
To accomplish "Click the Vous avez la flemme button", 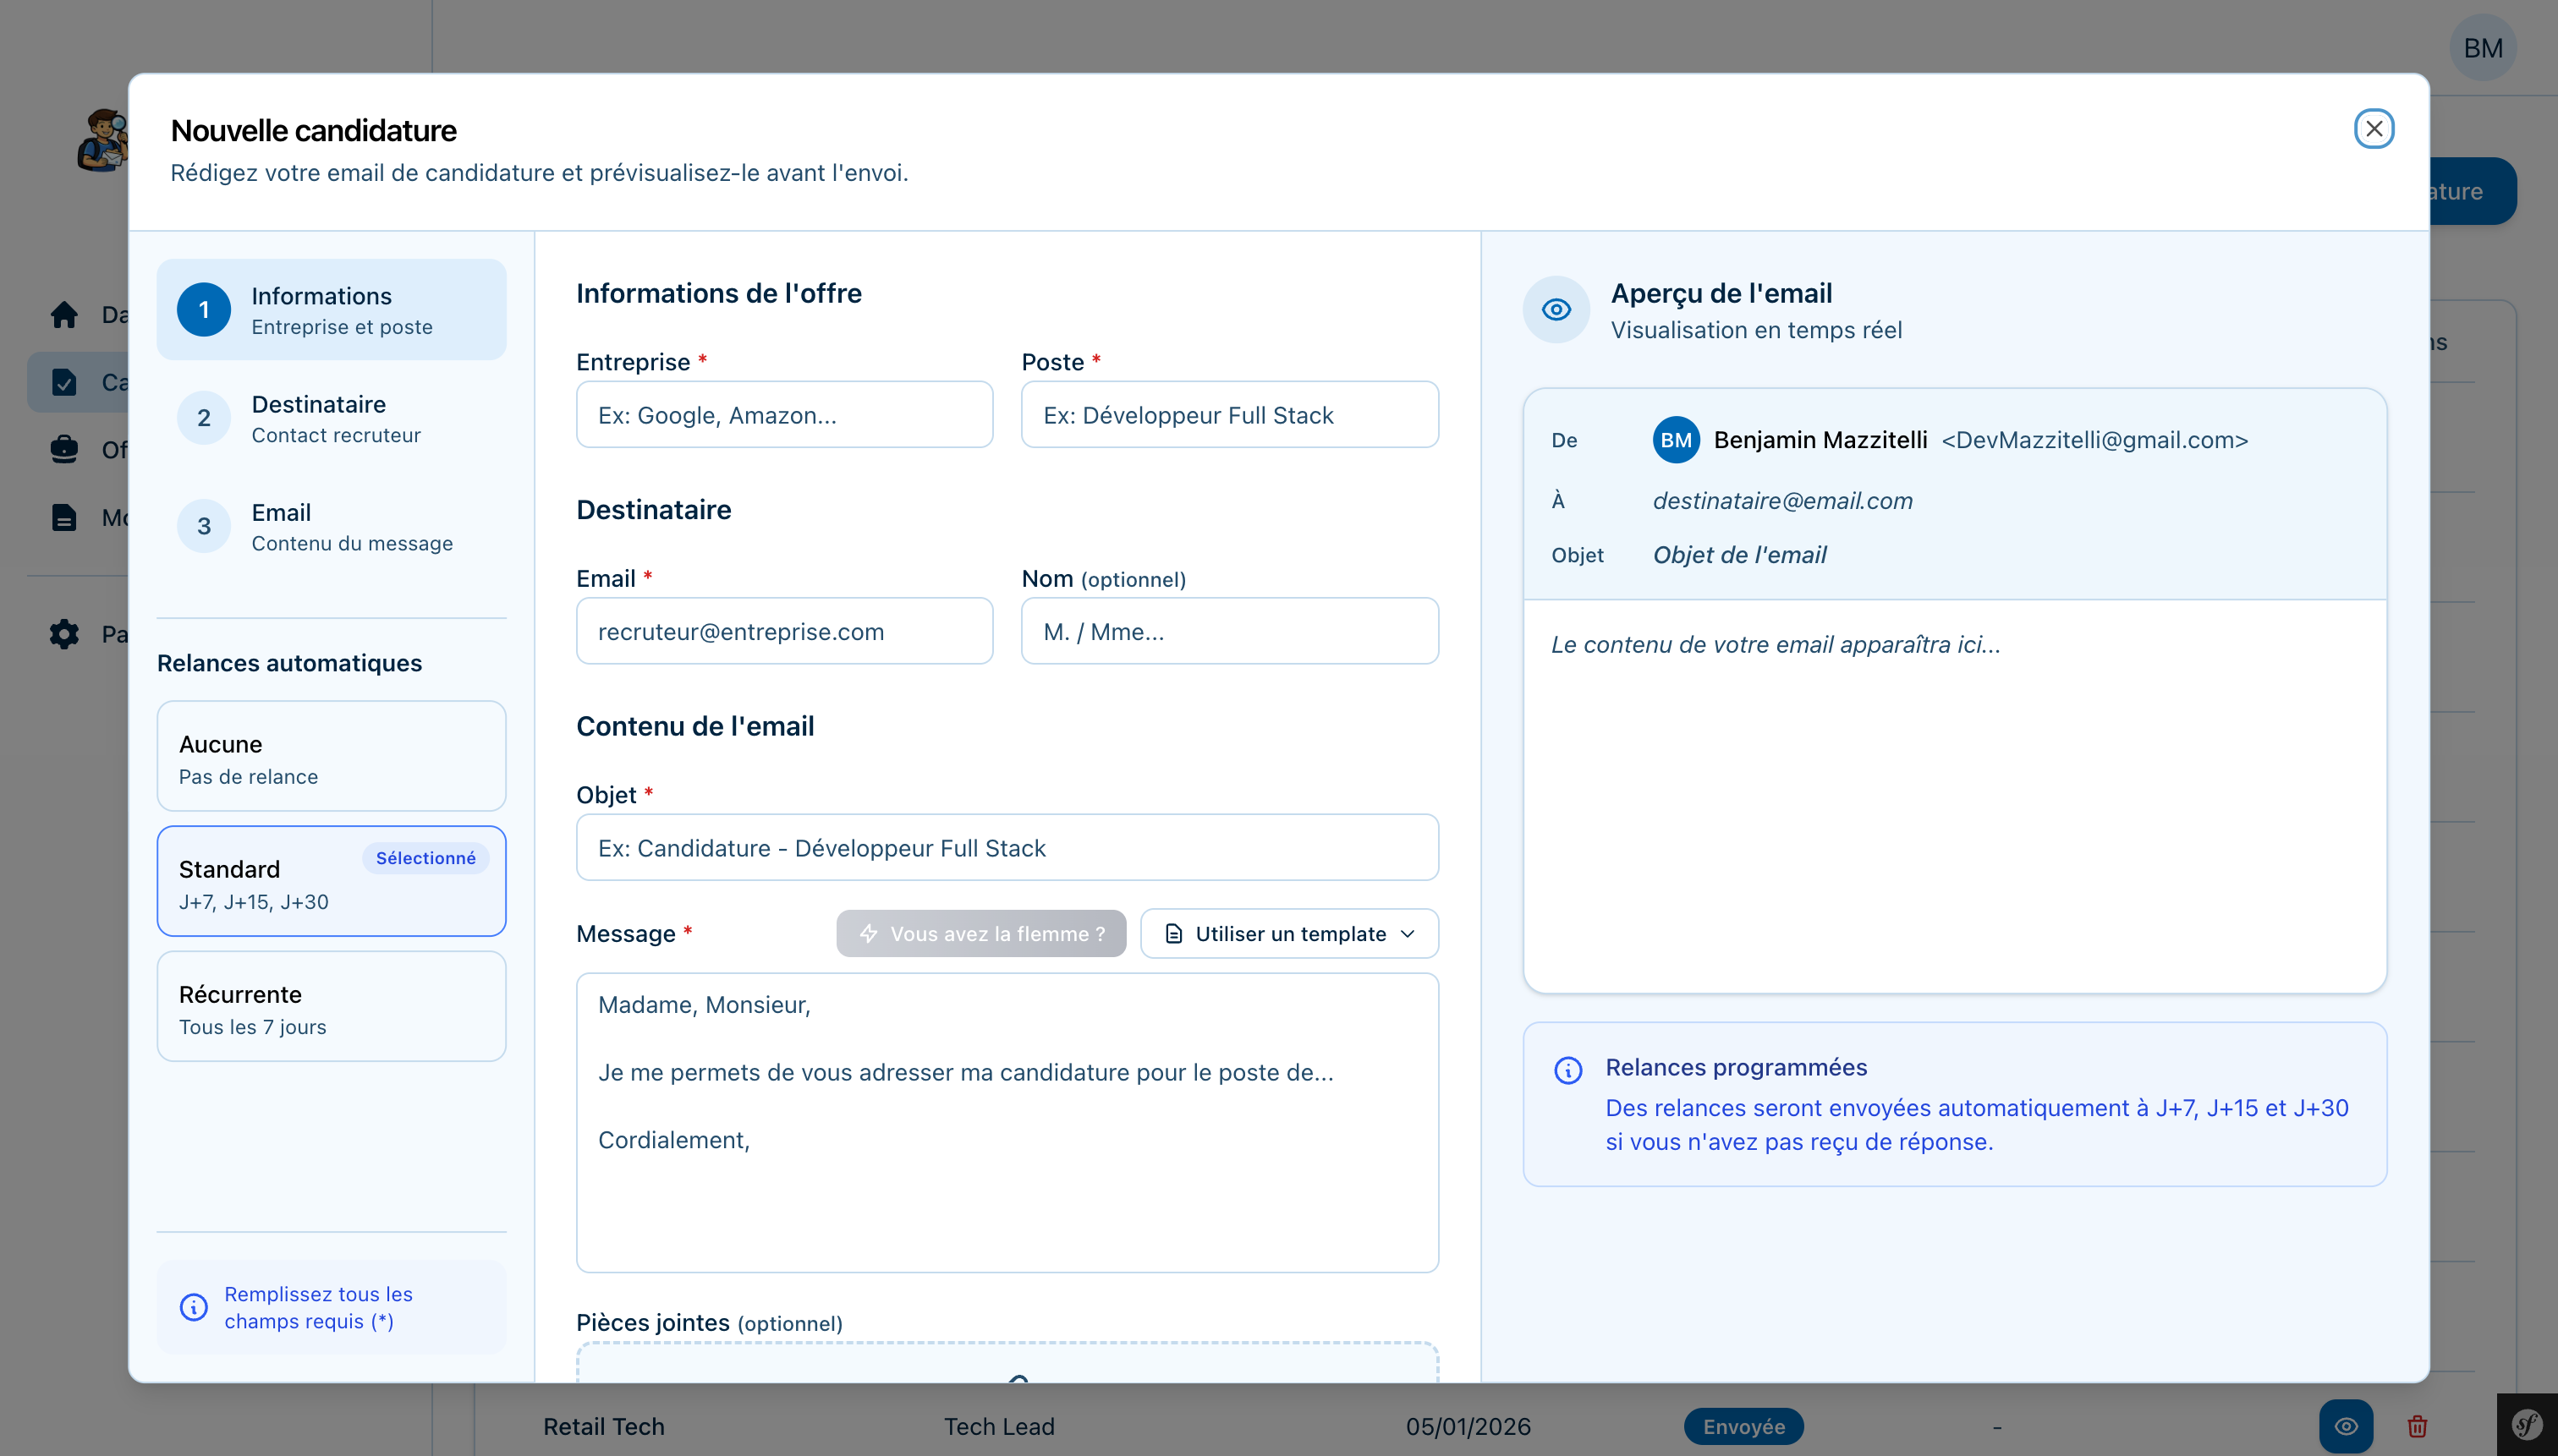I will [980, 933].
